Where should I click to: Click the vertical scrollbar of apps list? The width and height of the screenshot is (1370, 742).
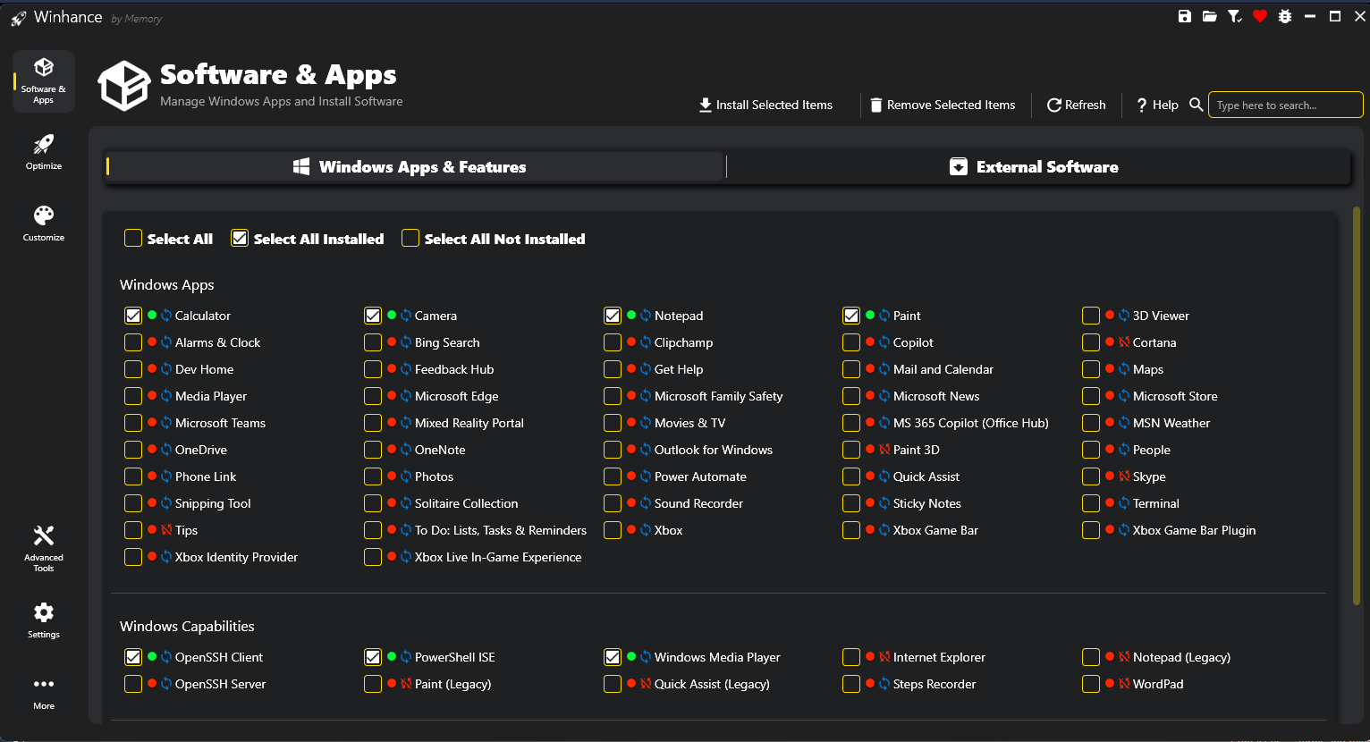pyautogui.click(x=1357, y=407)
